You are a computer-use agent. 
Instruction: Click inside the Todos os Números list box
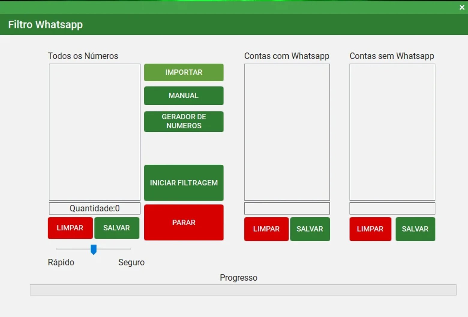tap(94, 132)
